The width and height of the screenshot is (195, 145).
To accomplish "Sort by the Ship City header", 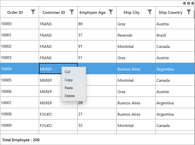I will pyautogui.click(x=131, y=13).
